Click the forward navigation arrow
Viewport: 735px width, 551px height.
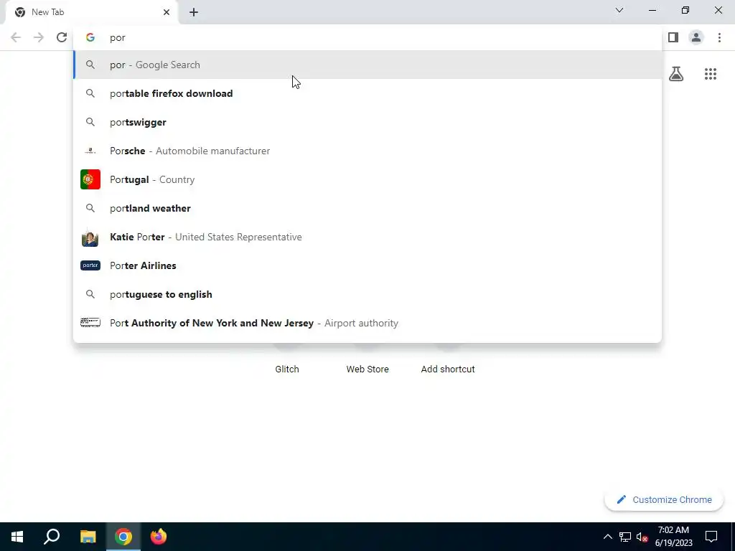pyautogui.click(x=39, y=37)
